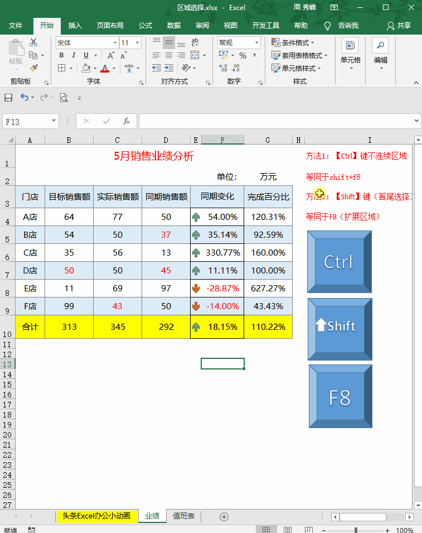Switch to 插入 Insert tab
422x533 pixels.
click(75, 26)
